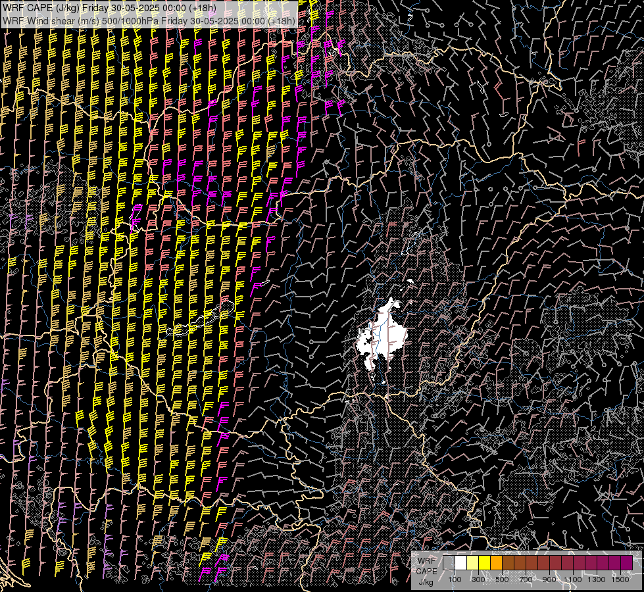Click the legend value 100
This screenshot has width=644, height=592.
[x=455, y=580]
